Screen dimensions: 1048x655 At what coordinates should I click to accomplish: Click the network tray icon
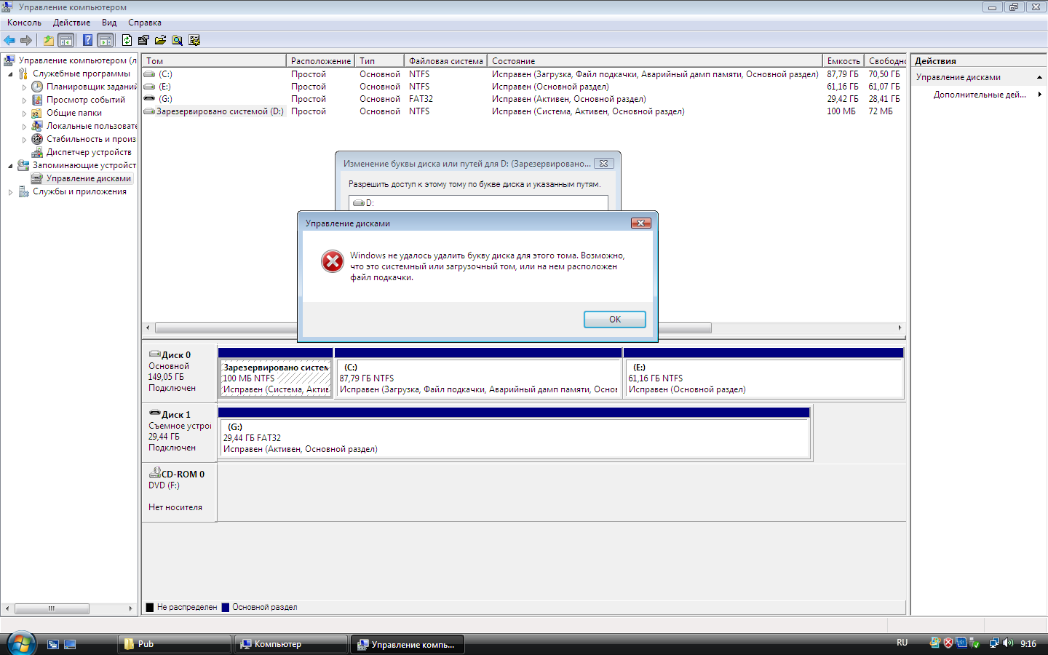click(994, 643)
